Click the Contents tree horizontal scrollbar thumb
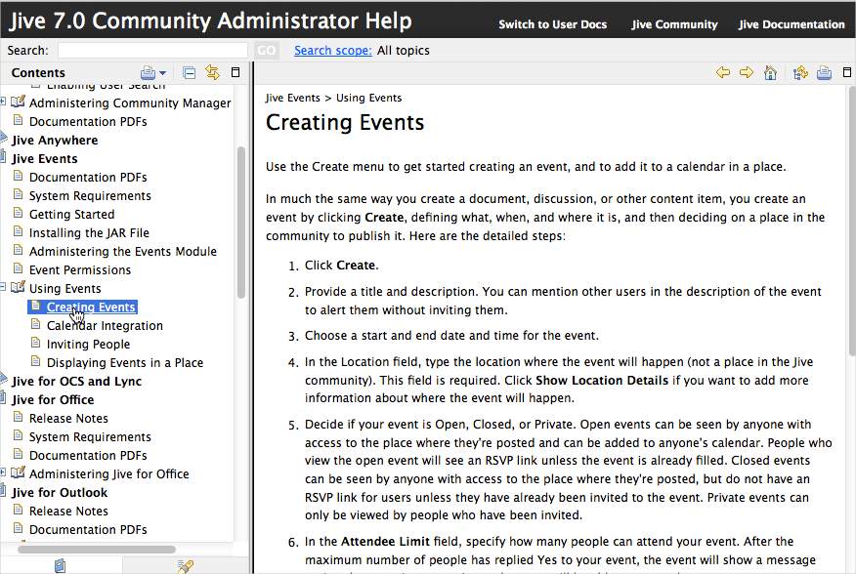The image size is (856, 574). (x=97, y=550)
